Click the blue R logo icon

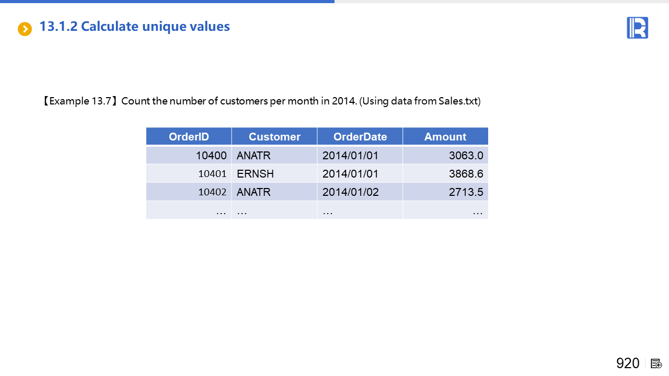(x=637, y=28)
